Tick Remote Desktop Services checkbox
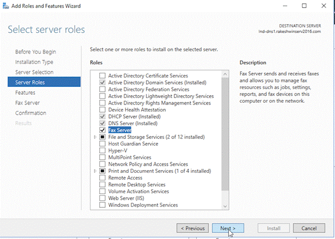Screen dimensions: 335x239 [x=103, y=185]
